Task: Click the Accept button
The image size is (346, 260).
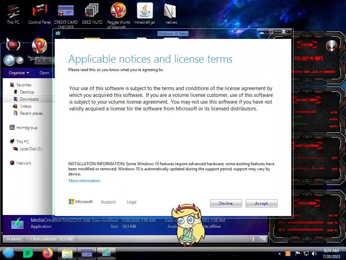Action: pyautogui.click(x=261, y=203)
